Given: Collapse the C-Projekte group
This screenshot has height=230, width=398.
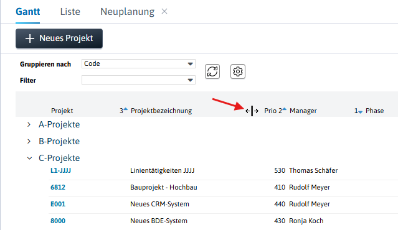Looking at the screenshot, I should [x=29, y=159].
